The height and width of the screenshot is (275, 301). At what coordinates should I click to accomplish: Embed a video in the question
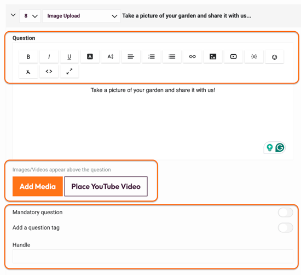pos(234,56)
